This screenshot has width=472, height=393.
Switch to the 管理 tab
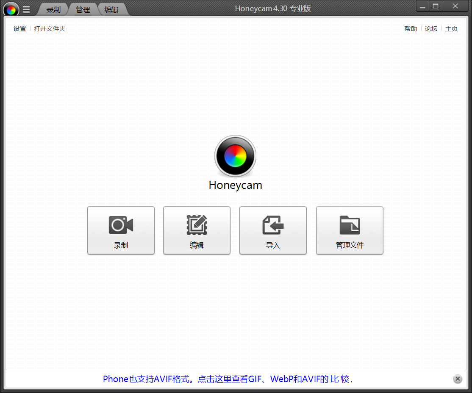[83, 9]
